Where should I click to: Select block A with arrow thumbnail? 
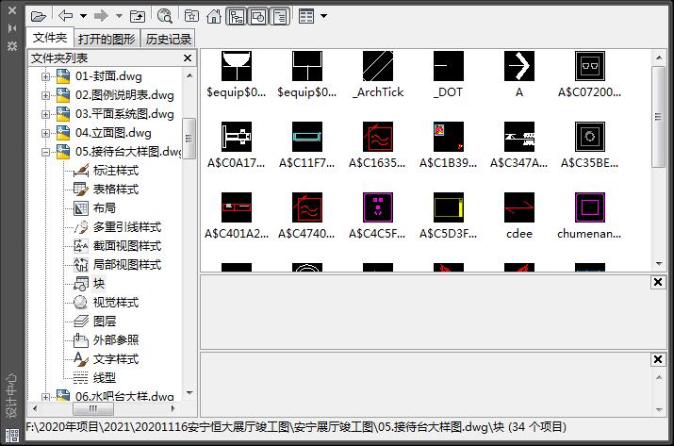pyautogui.click(x=519, y=66)
